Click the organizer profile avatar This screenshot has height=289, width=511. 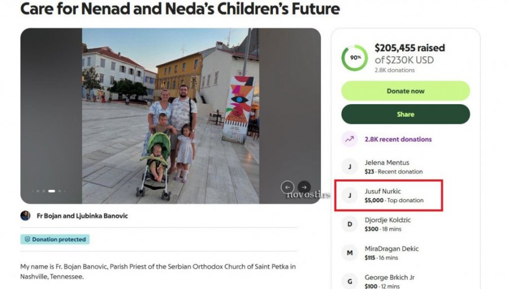click(x=25, y=216)
